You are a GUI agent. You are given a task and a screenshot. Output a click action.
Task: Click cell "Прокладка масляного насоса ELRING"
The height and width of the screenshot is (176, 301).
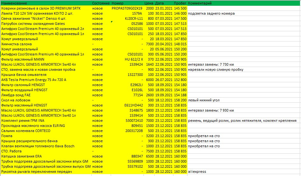point(46,126)
